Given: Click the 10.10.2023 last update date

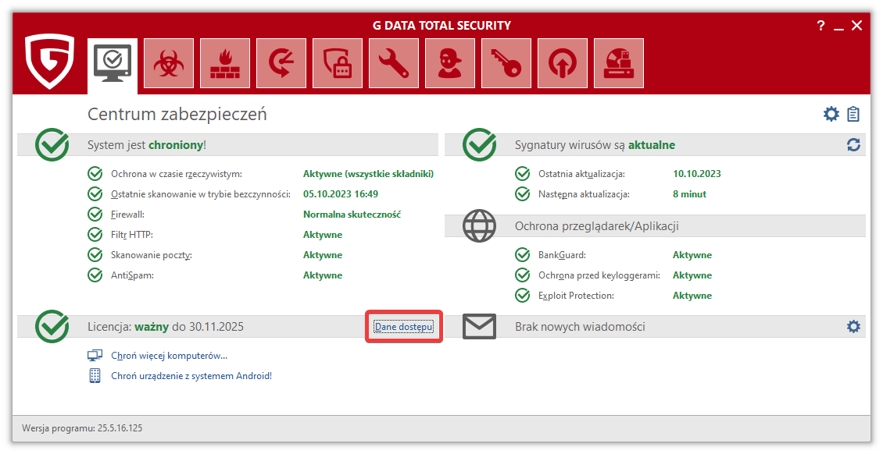Looking at the screenshot, I should point(696,174).
